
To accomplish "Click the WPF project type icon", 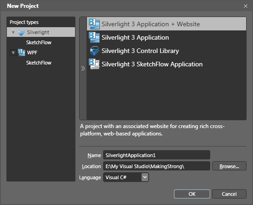I will pyautogui.click(x=22, y=53).
